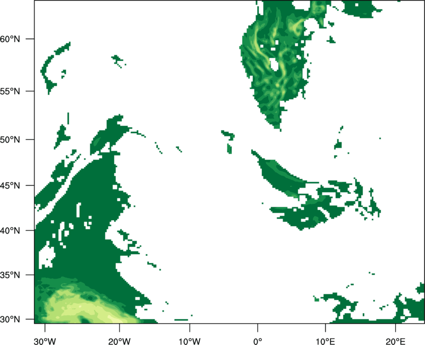Click the 30°N latitude label
425x345 pixels.
point(10,320)
